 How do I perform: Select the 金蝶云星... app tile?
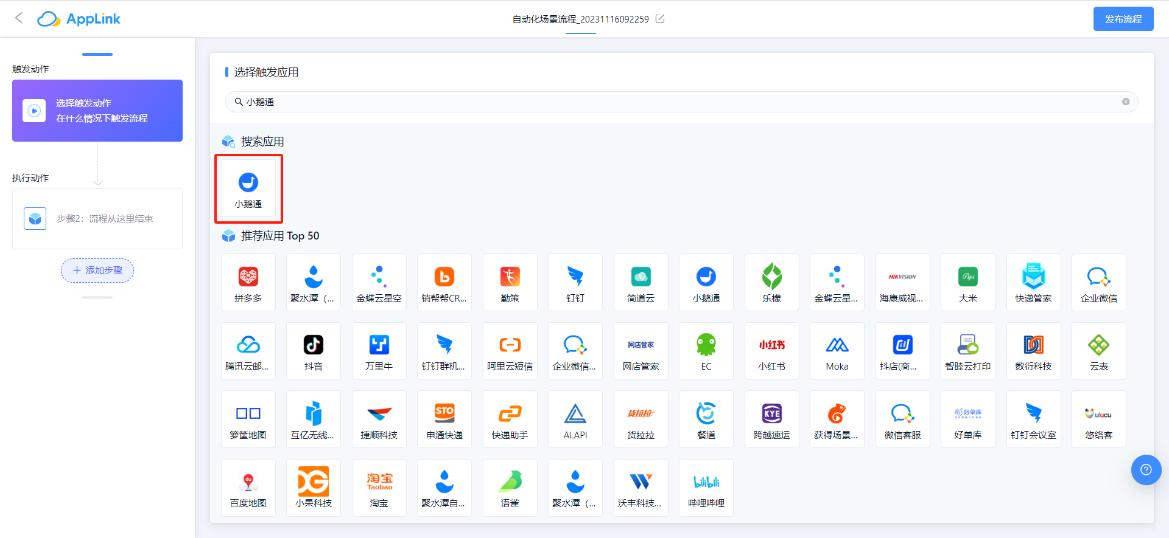(x=837, y=283)
